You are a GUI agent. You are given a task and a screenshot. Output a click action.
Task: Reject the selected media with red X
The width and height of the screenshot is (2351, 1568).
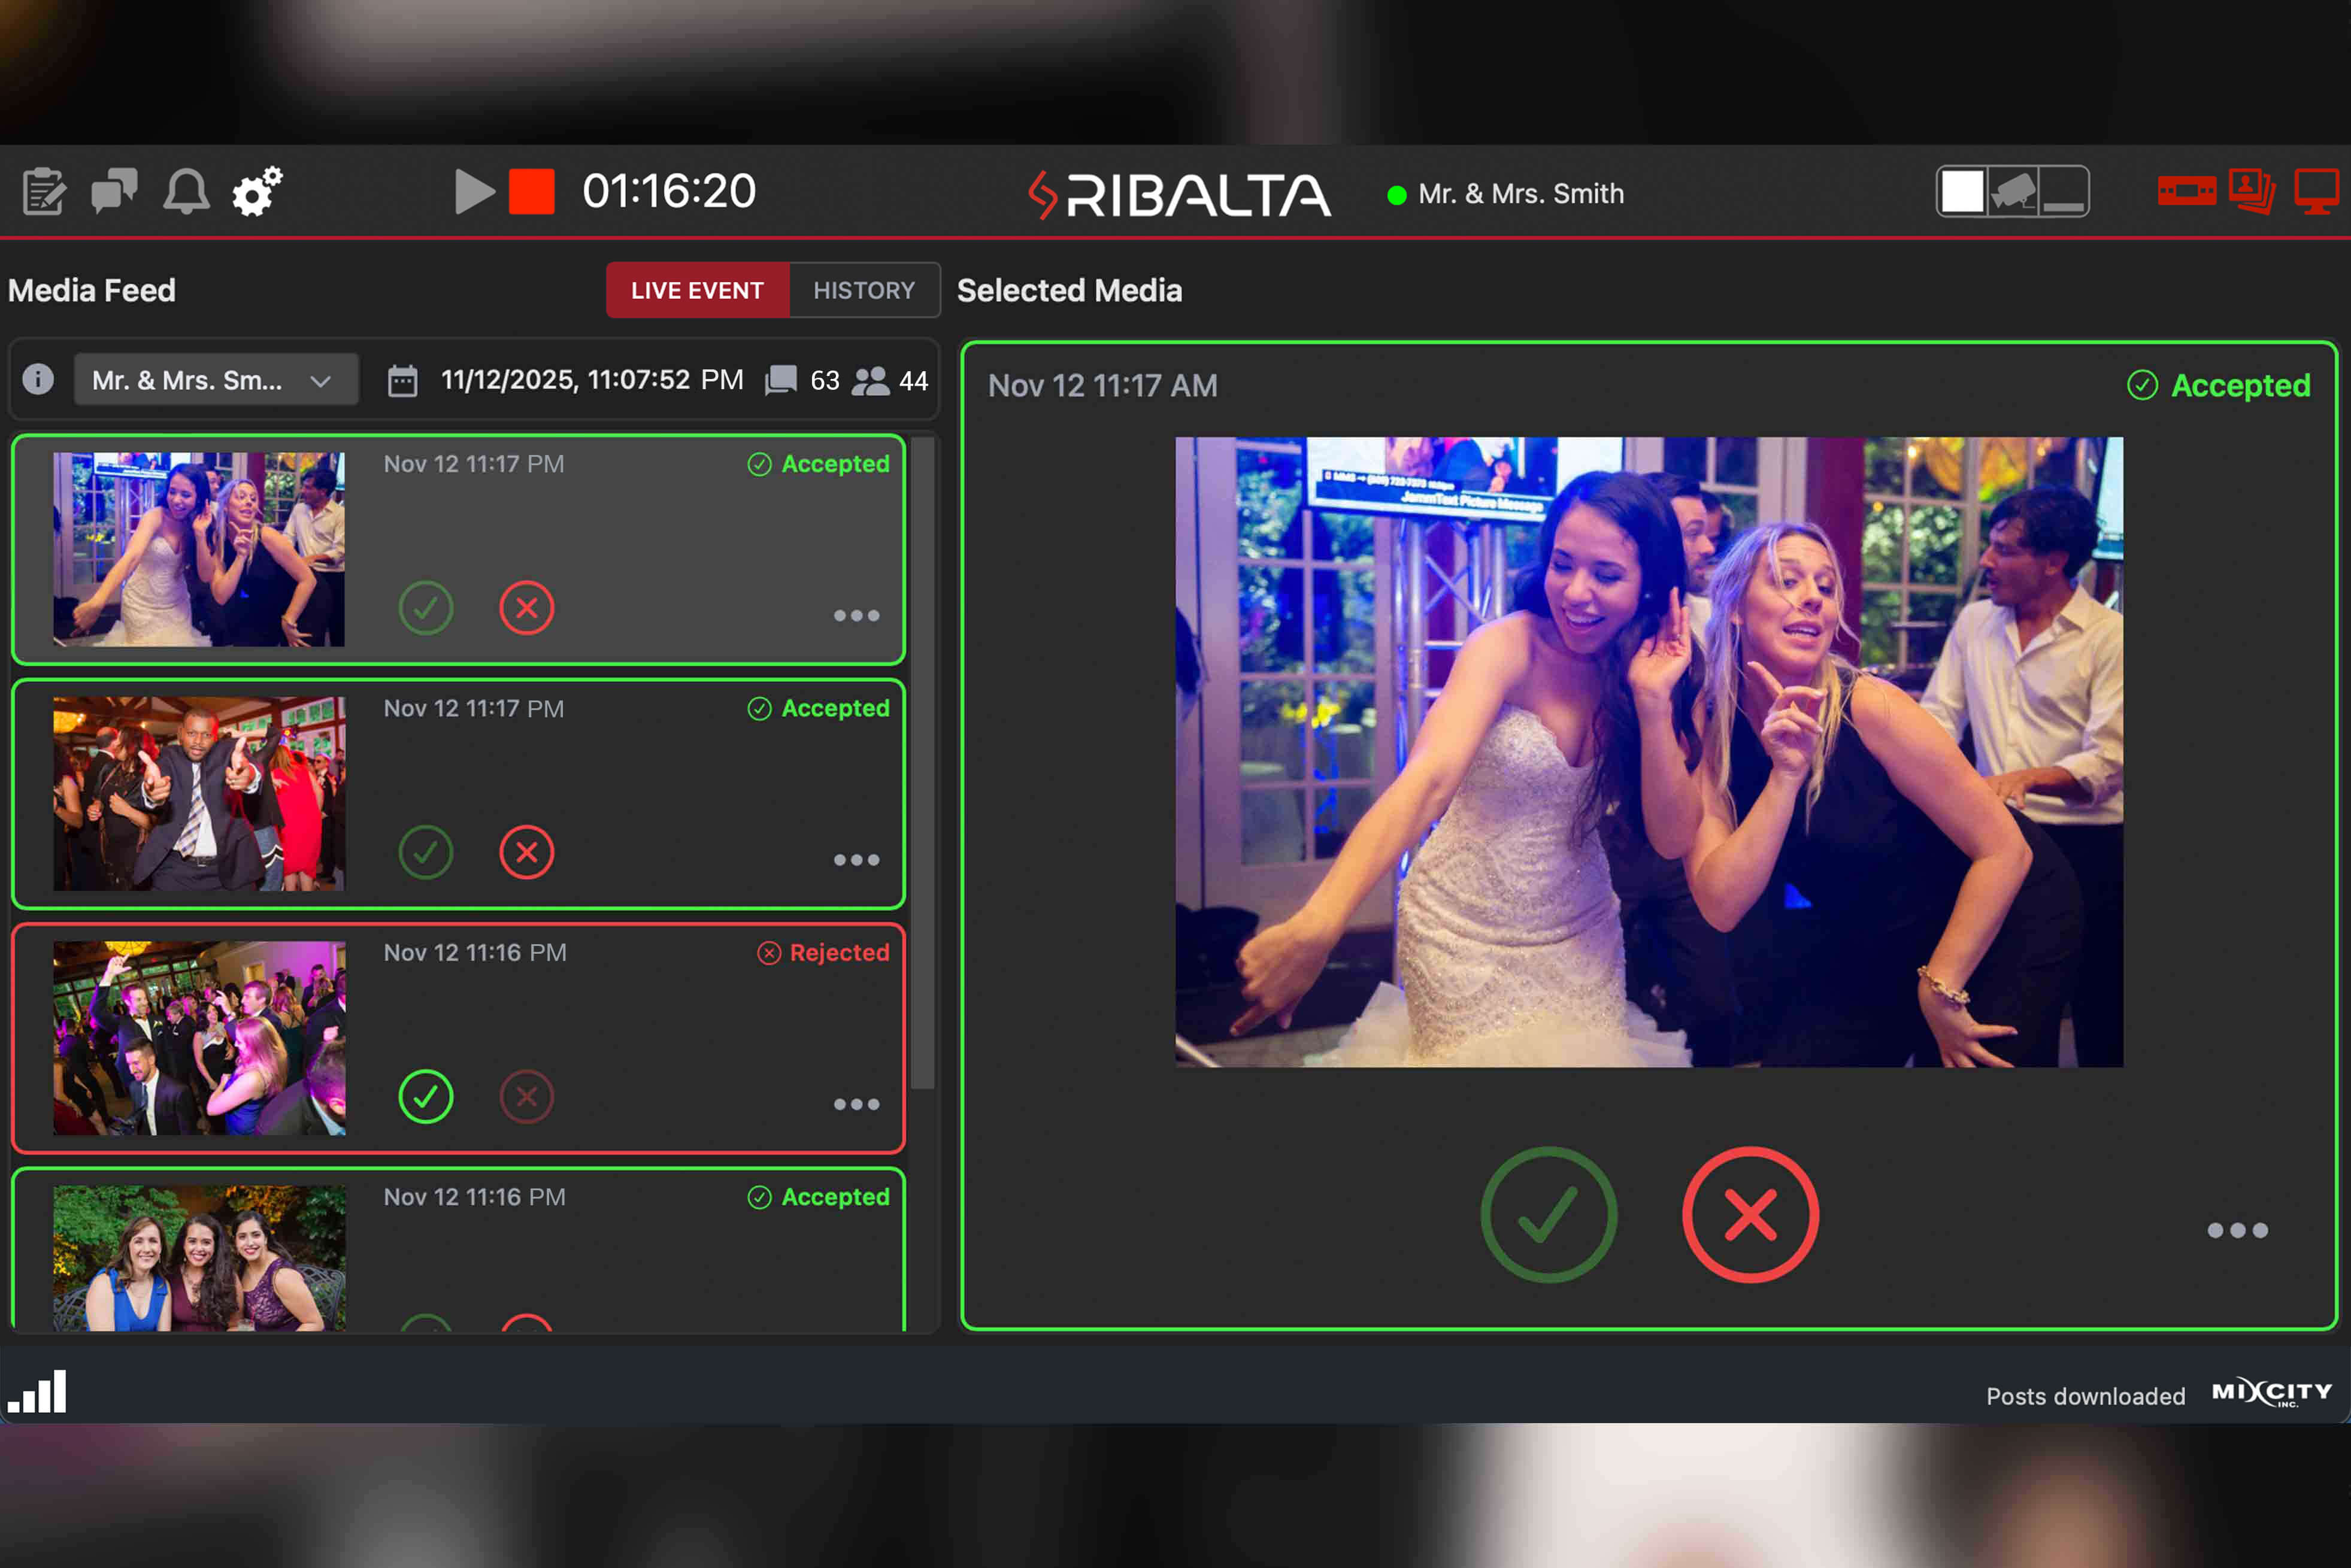[1749, 1214]
